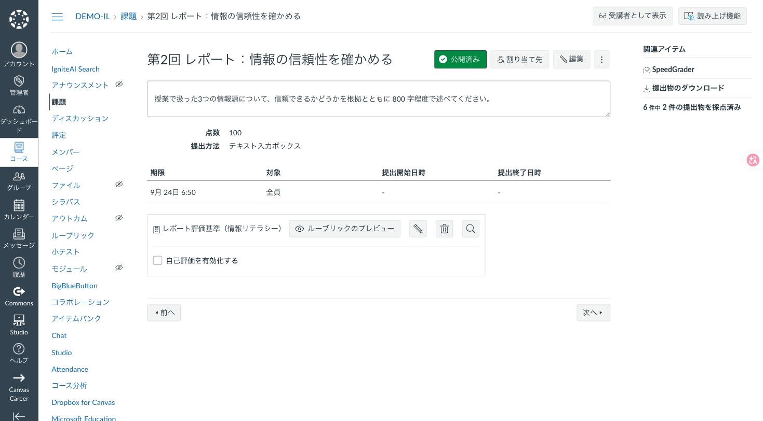Edit the rubric with pencil icon
Screen dimensions: 763x421
coord(418,229)
